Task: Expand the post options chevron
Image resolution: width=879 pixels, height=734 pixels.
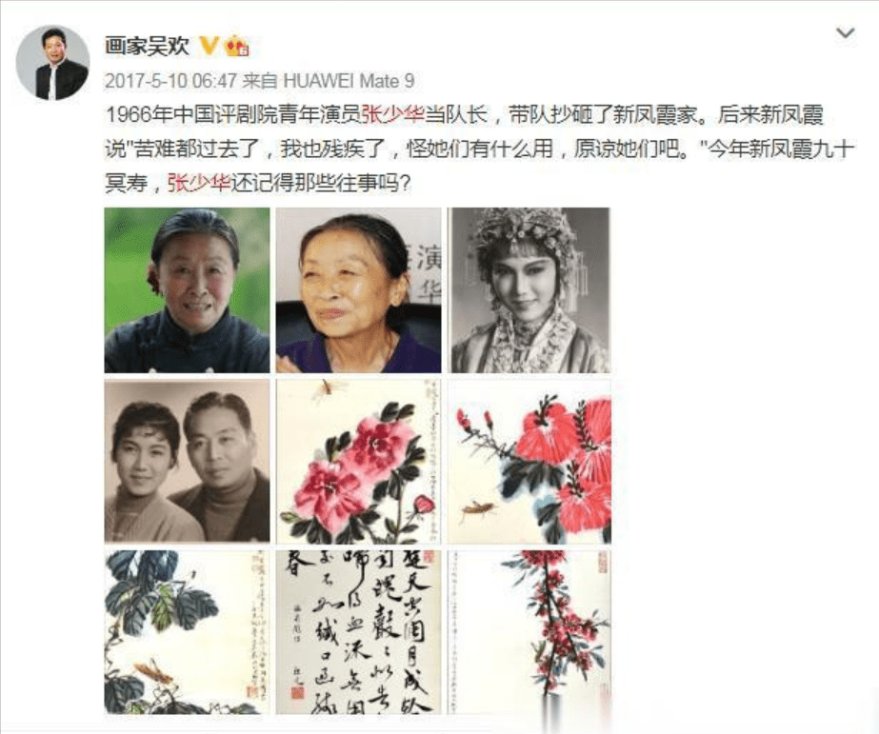Action: 845,33
